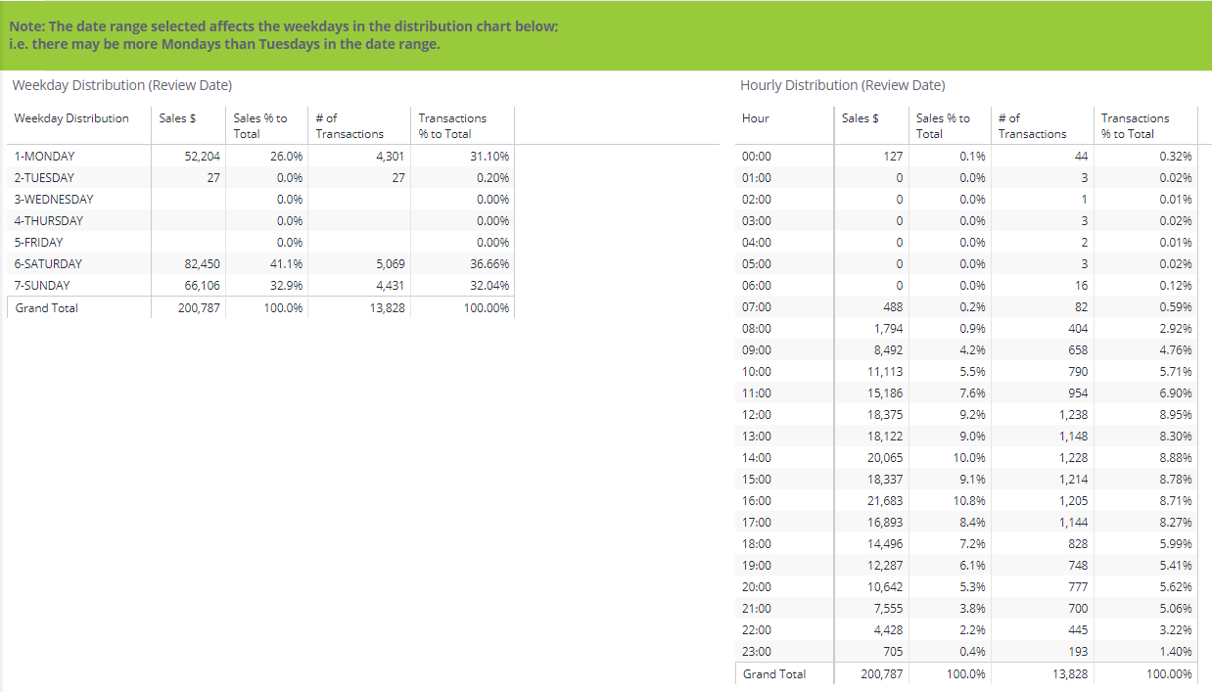Click the Hourly Distribution (Review Date) title
Viewport: 1212px width, 692px height.
843,86
